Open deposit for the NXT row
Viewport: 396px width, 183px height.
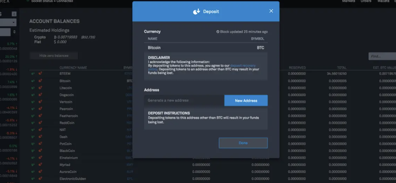33,130
